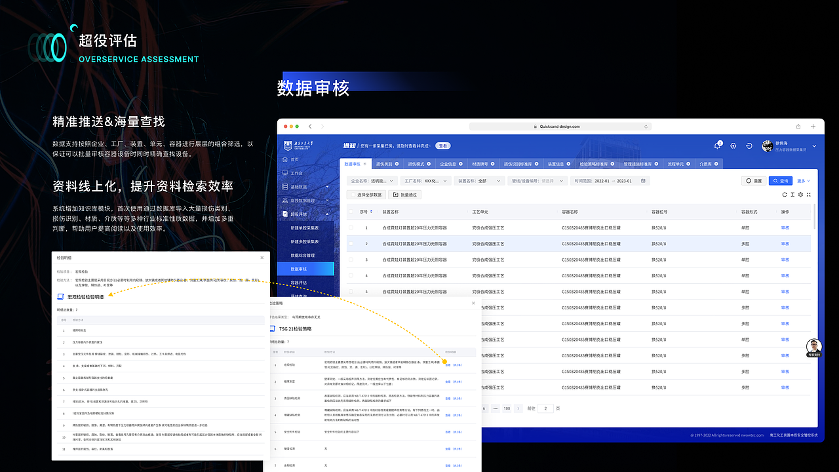This screenshot has height=472, width=839.
Task: Open the settings gear in top bar
Action: click(x=733, y=146)
